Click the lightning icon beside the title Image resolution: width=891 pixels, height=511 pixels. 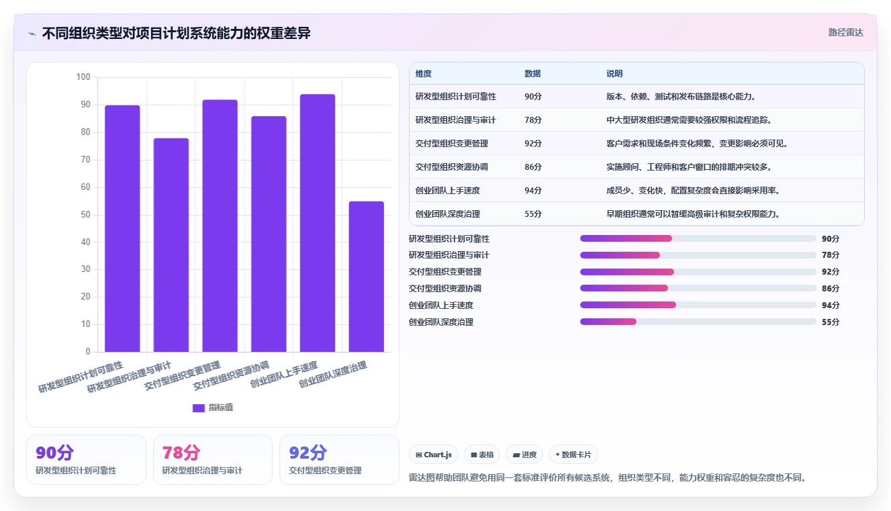point(32,34)
